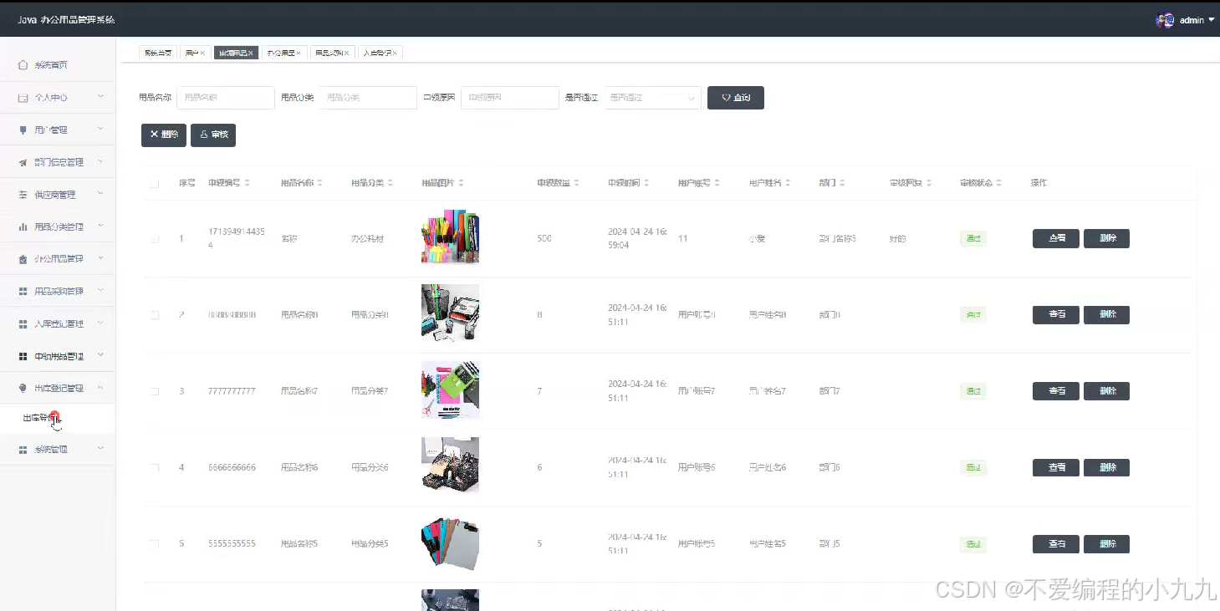Click the grid icon for 系统管理

pyautogui.click(x=23, y=450)
